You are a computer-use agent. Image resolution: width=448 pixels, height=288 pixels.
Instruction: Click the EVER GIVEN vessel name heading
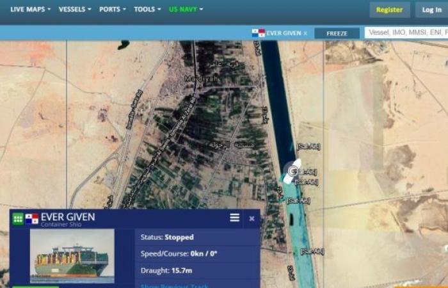tap(68, 217)
